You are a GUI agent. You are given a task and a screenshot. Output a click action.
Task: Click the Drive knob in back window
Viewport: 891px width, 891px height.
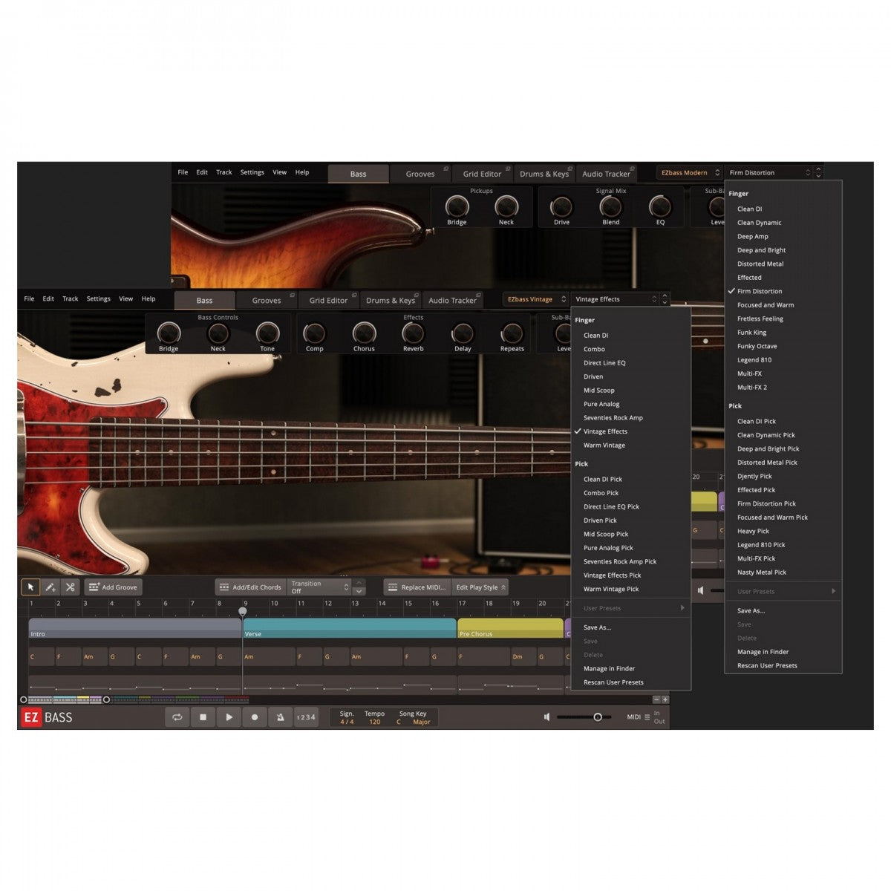point(561,206)
